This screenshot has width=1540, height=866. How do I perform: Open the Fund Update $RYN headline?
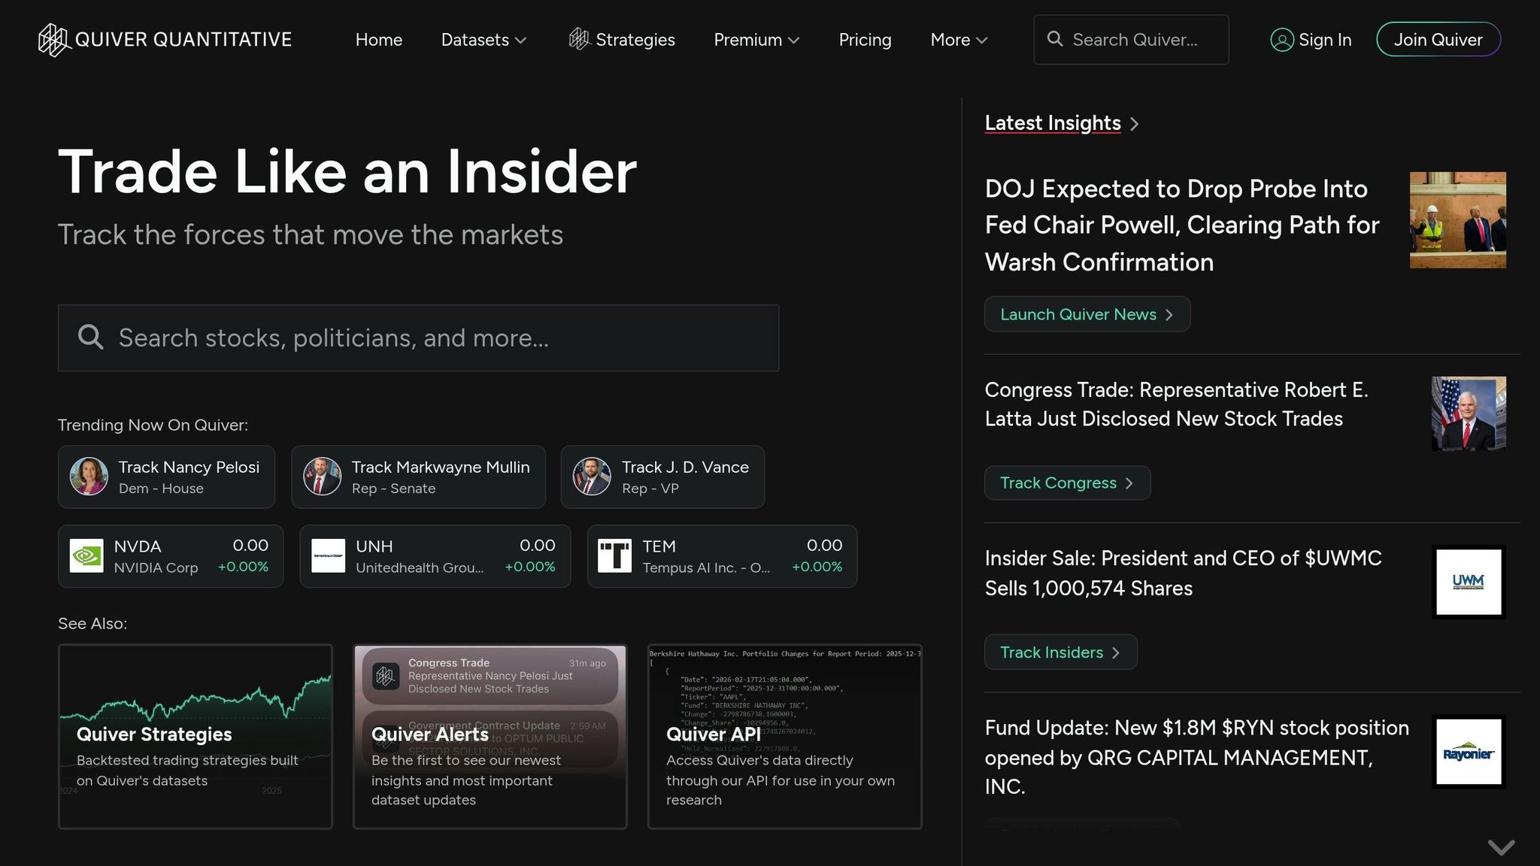[1197, 757]
